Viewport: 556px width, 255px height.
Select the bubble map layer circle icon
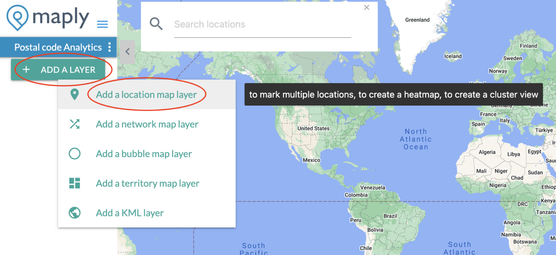75,154
